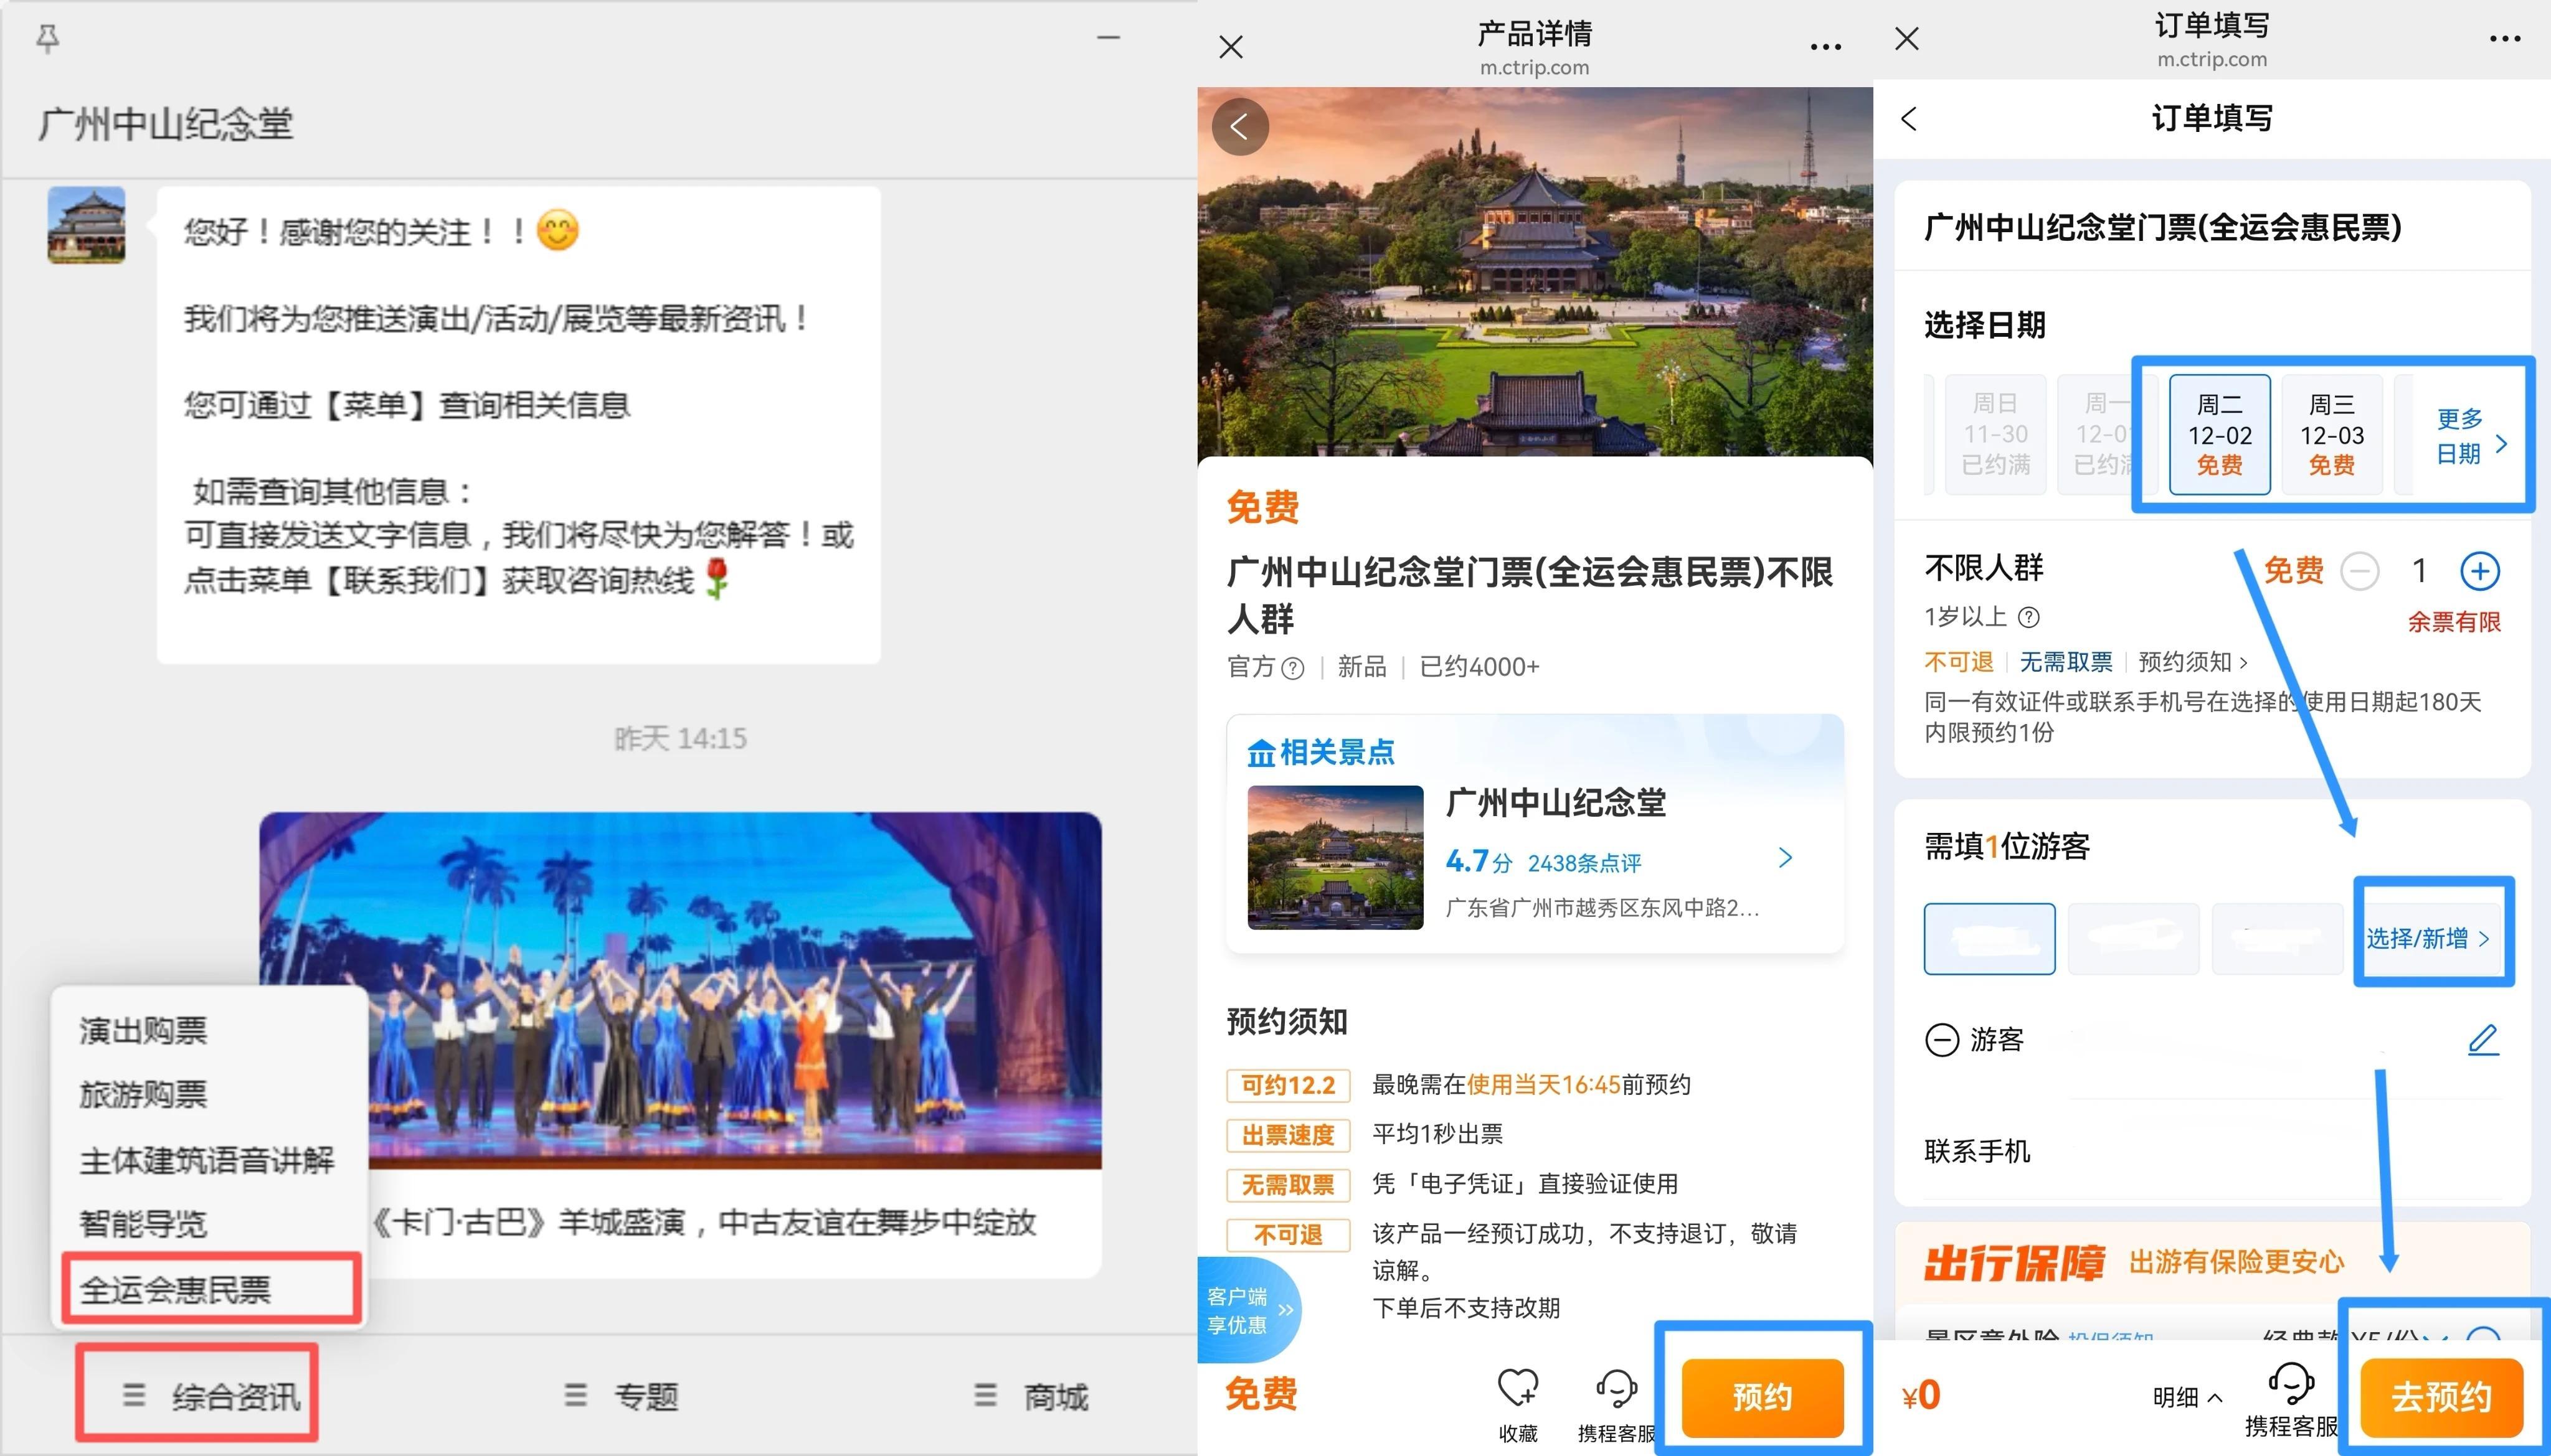Click the question mark next to 1岁以上
The image size is (2551, 1456).
(2029, 617)
